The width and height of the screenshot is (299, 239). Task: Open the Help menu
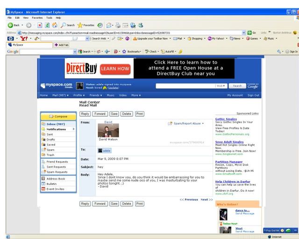[x=58, y=18]
